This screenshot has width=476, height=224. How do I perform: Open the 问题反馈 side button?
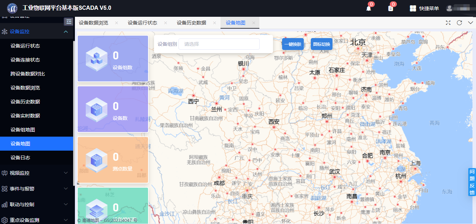click(472, 182)
